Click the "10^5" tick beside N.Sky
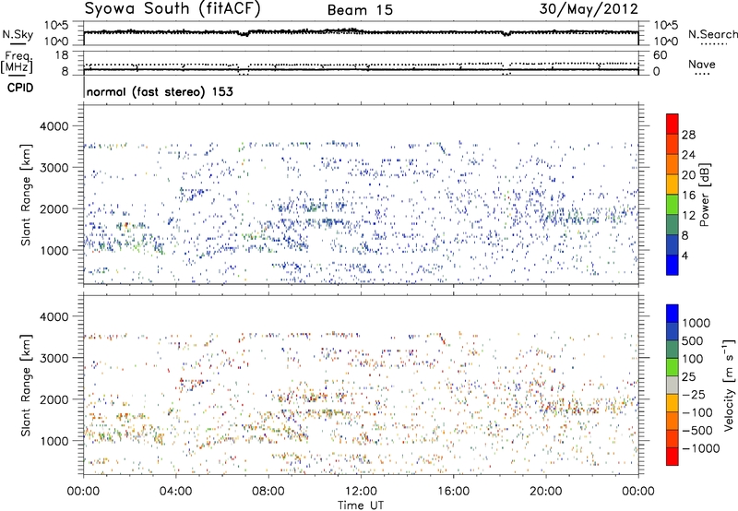This screenshot has height=511, width=738. click(57, 26)
